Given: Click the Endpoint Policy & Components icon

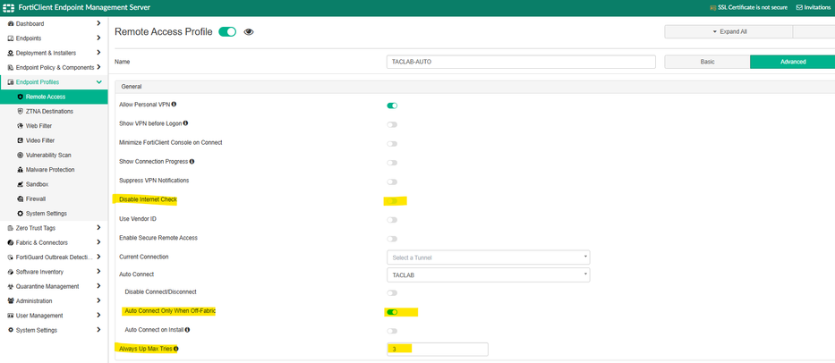Looking at the screenshot, I should 11,68.
